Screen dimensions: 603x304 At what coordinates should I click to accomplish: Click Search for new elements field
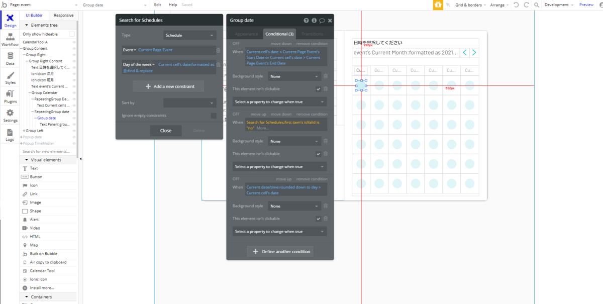48,151
